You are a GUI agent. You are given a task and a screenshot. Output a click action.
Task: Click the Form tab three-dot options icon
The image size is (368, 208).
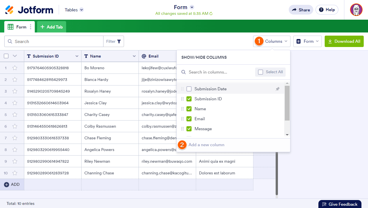pos(31,27)
